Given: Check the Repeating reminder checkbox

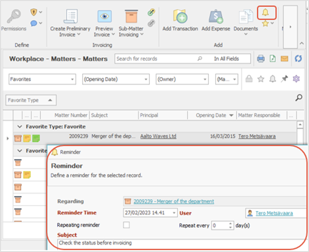Looking at the screenshot, I should 126,225.
